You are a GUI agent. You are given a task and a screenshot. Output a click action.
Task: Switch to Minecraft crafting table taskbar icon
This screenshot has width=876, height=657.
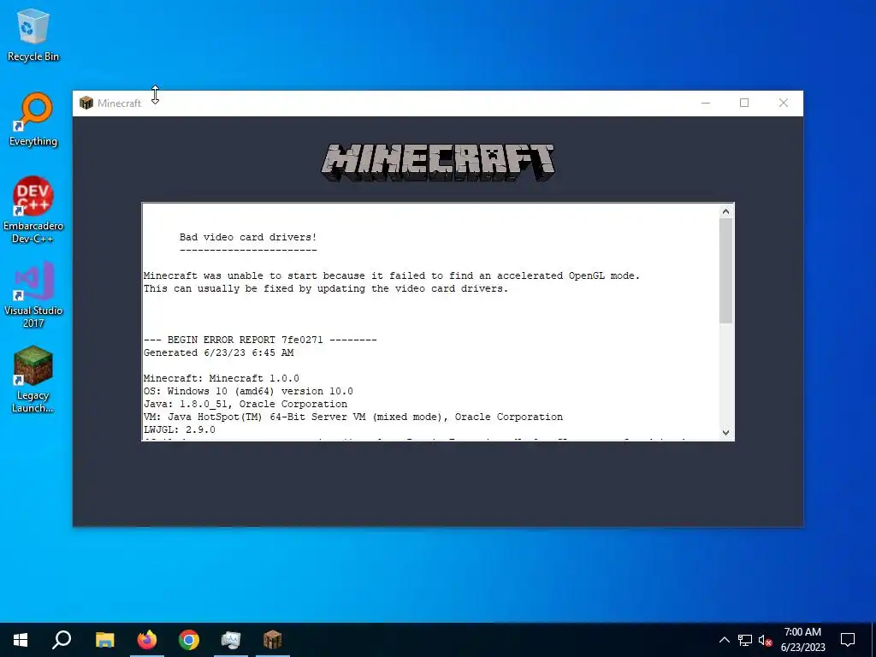coord(273,640)
